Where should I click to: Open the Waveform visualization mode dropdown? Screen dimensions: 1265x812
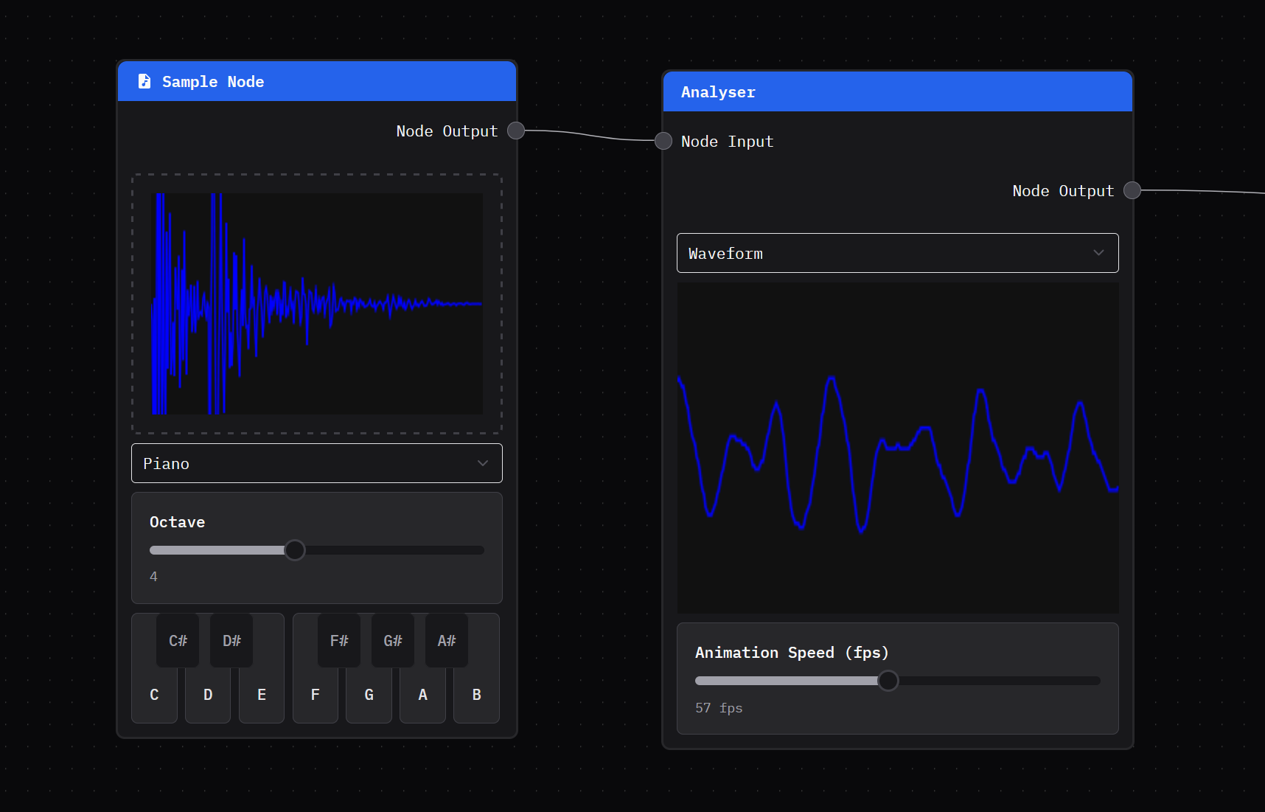click(896, 253)
